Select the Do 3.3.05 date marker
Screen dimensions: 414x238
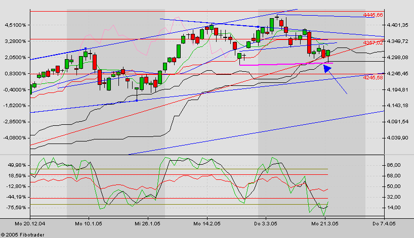click(266, 222)
